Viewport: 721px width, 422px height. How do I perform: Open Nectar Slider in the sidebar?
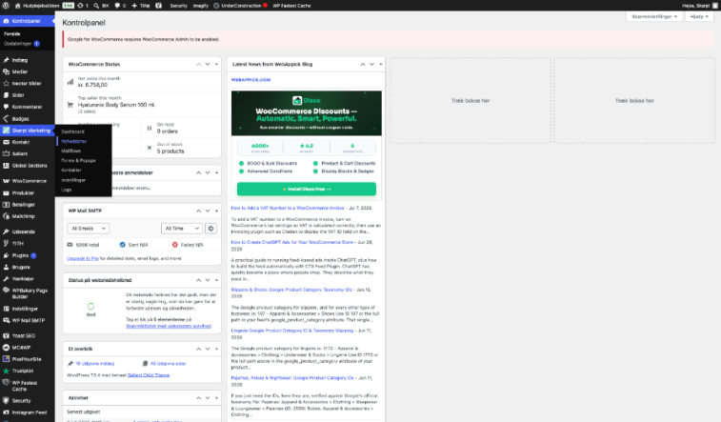[x=27, y=84]
